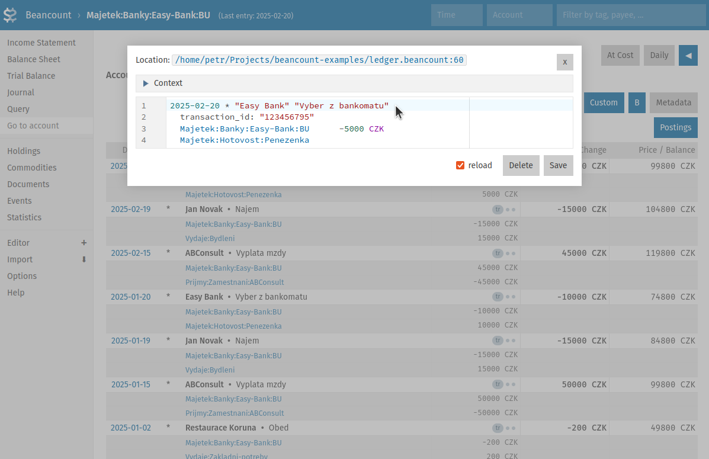The width and height of the screenshot is (709, 459).
Task: Click the triangle arrow button beside Daily
Action: (x=688, y=55)
